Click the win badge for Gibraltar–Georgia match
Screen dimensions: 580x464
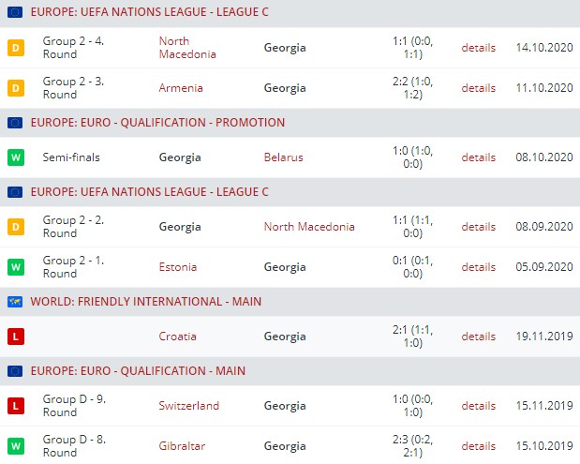pos(15,445)
